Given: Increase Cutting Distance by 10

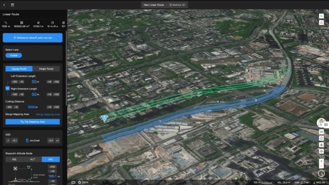Looking at the screenshot, I should click(49, 107).
